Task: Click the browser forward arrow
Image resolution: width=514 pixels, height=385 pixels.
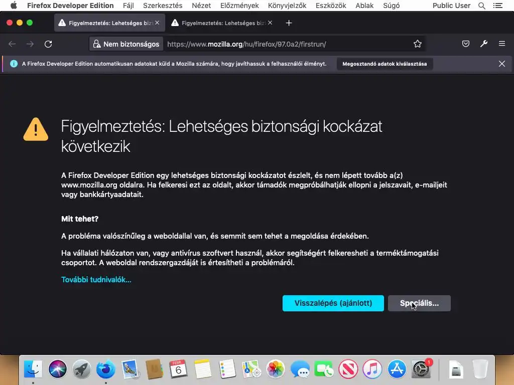Action: [x=30, y=44]
